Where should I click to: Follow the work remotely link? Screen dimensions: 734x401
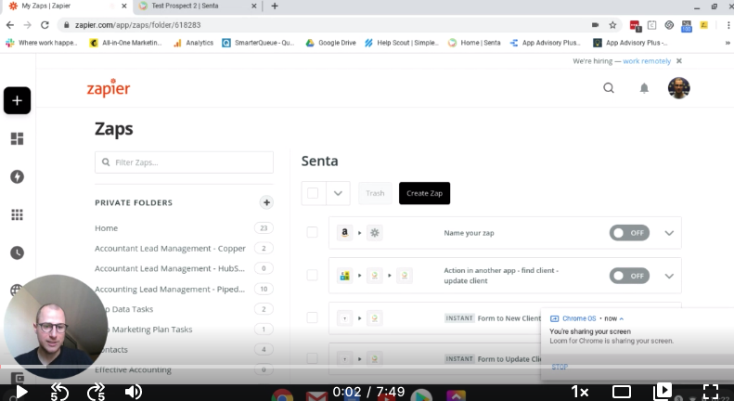647,61
